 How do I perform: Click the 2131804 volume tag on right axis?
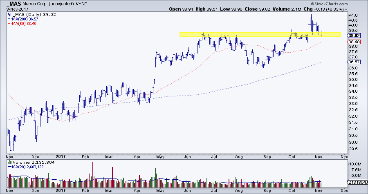tap(357, 182)
